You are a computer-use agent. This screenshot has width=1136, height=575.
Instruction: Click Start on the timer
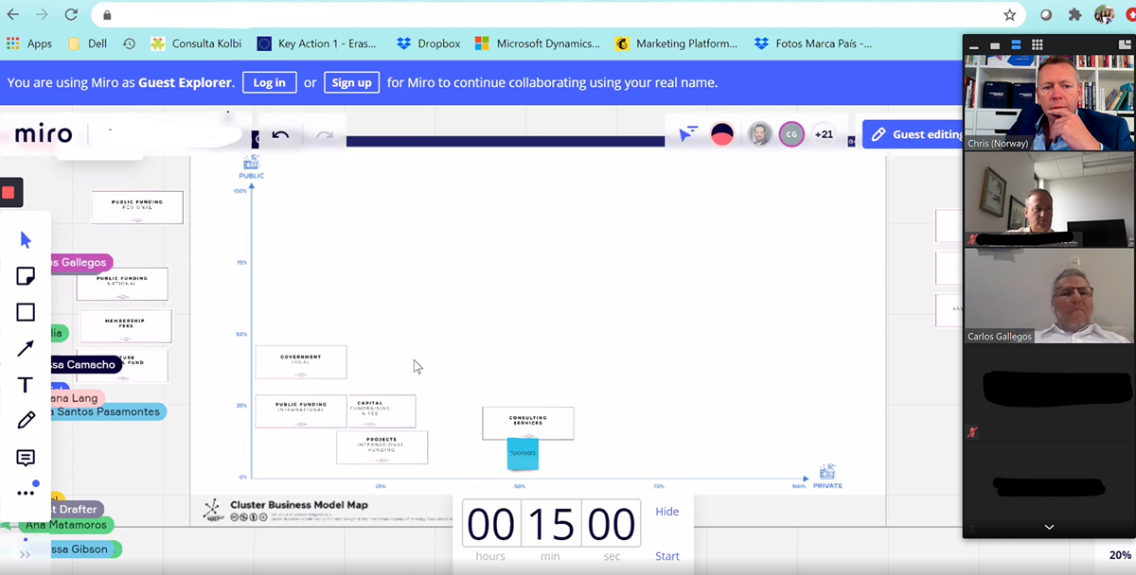(x=667, y=556)
